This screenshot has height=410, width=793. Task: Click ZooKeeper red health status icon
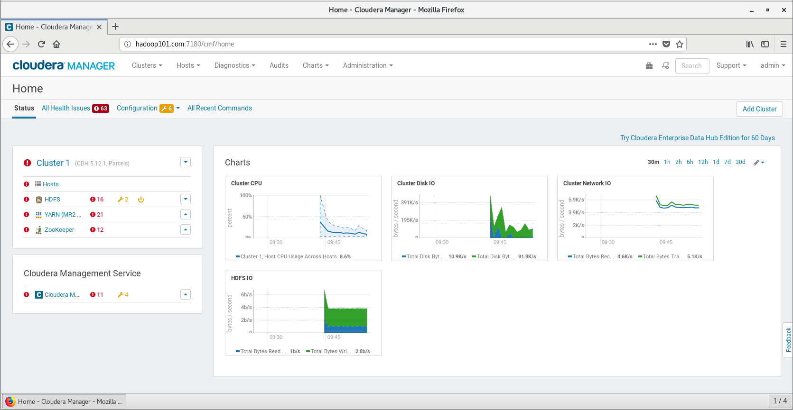click(x=26, y=230)
